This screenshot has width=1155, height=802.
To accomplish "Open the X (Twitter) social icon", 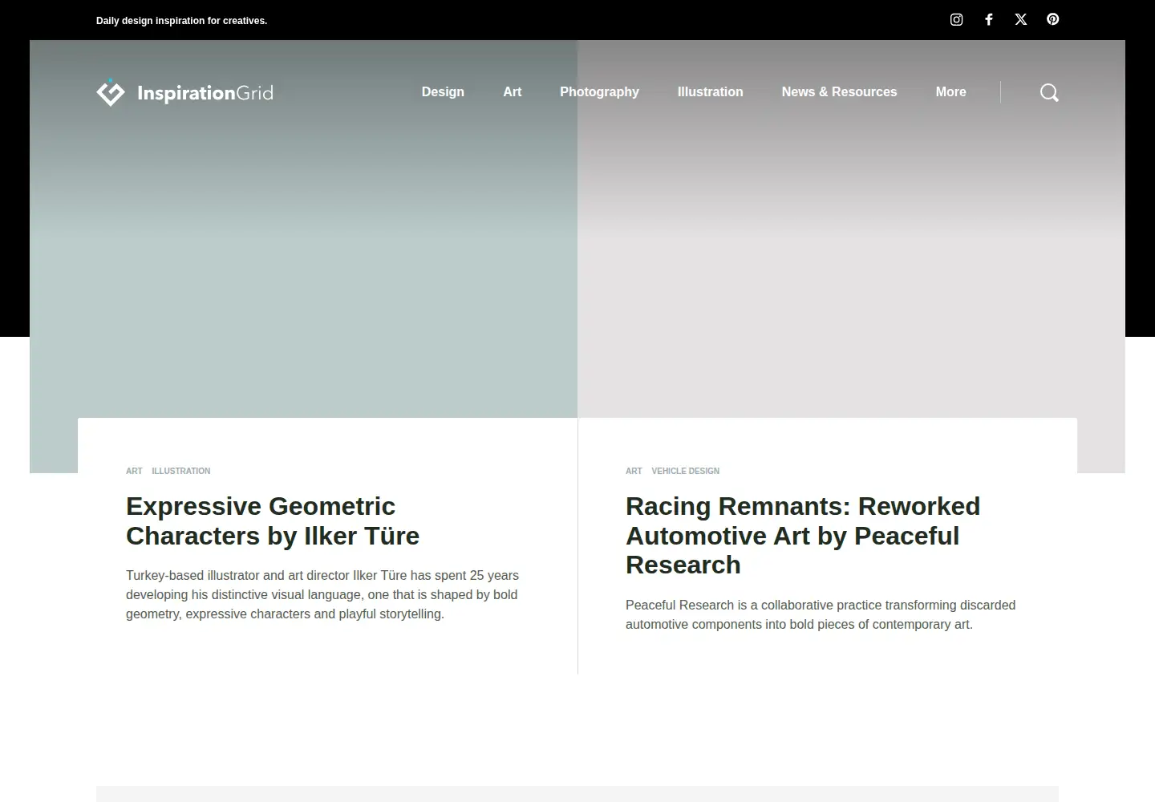I will [1021, 19].
